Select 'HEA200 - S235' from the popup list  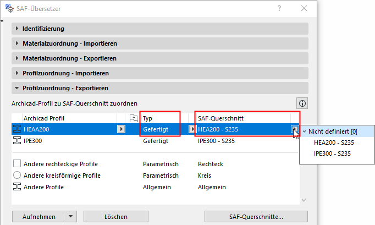334,142
